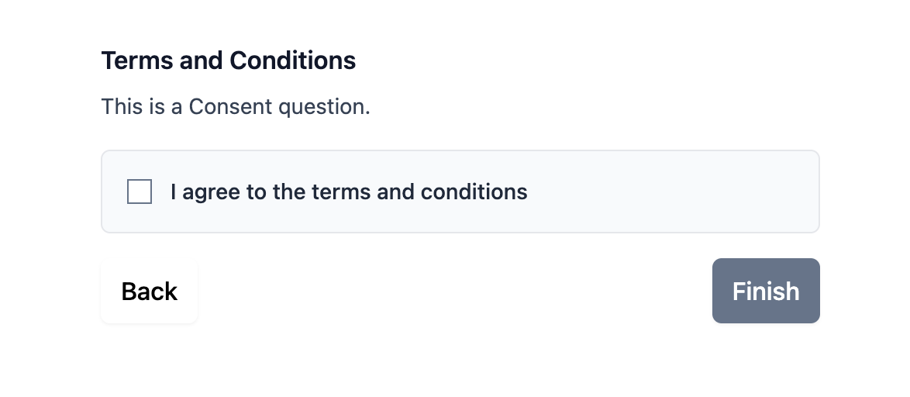Tick the empty square consent box

click(140, 192)
